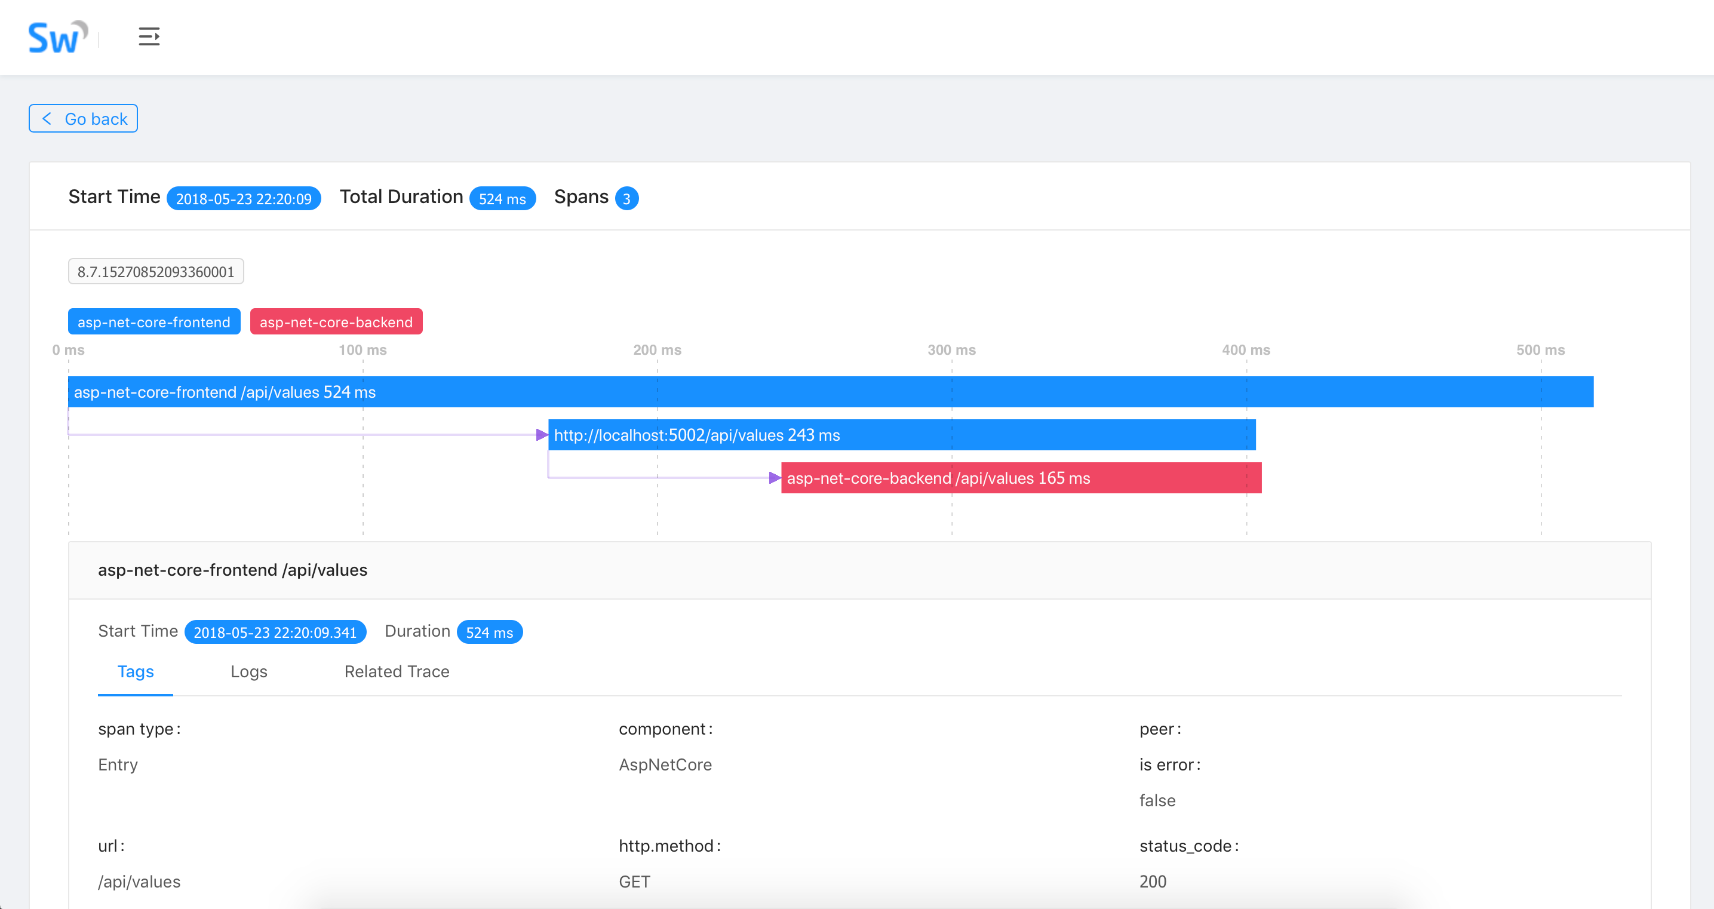The height and width of the screenshot is (909, 1714).
Task: Click the 300 ms timeline marker
Action: (x=951, y=349)
